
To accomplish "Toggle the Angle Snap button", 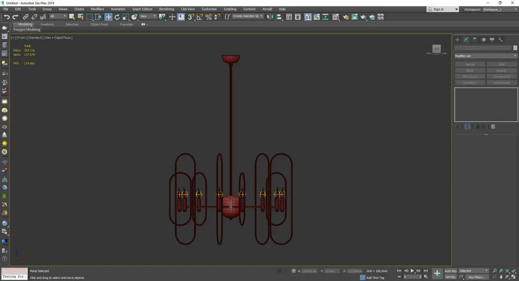I will (200, 17).
